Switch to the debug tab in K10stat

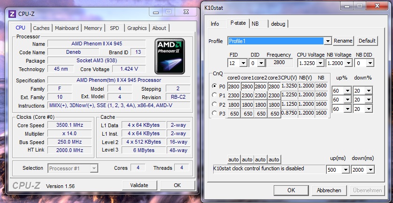(278, 24)
